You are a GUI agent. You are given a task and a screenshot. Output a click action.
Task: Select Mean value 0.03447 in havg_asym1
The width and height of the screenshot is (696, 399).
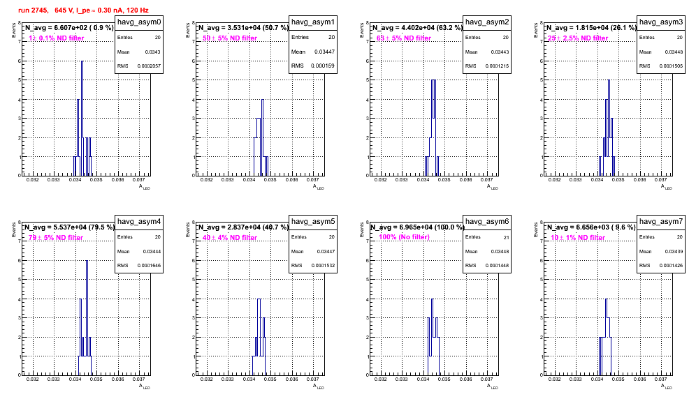click(x=325, y=52)
